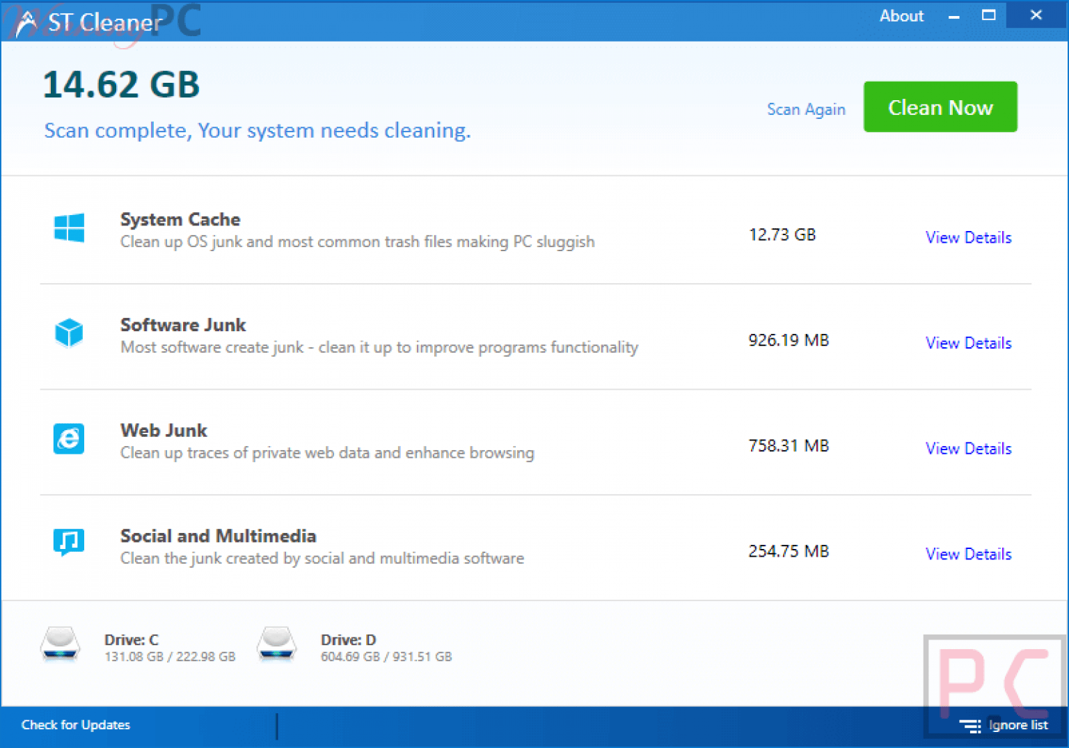Image resolution: width=1069 pixels, height=748 pixels.
Task: Click the Ignore list menu icon
Action: pyautogui.click(x=969, y=726)
